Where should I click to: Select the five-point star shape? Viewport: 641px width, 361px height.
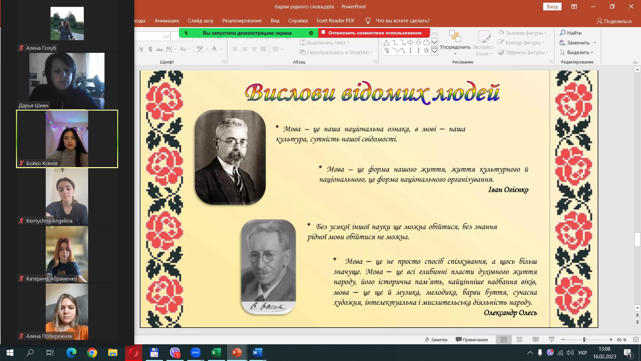coord(426,50)
